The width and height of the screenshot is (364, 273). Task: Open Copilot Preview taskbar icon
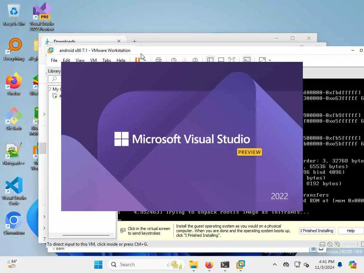pyautogui.click(x=353, y=264)
